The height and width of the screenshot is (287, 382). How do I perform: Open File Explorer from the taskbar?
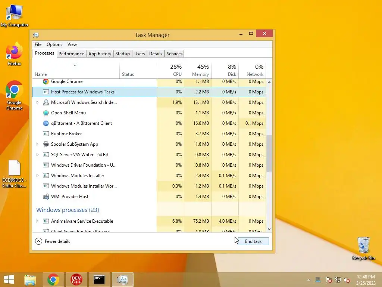[x=30, y=280]
